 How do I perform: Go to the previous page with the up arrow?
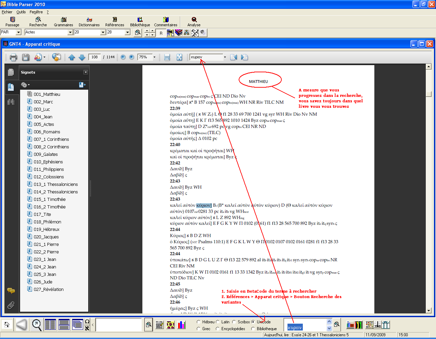(x=72, y=57)
